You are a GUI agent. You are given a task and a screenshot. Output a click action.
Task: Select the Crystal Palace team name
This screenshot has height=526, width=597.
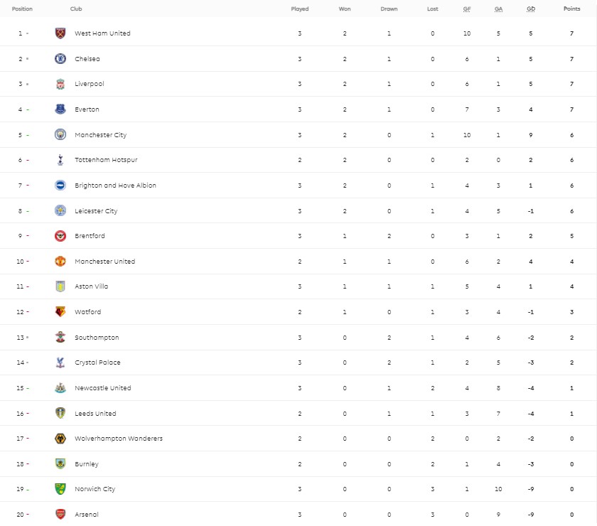pyautogui.click(x=97, y=363)
